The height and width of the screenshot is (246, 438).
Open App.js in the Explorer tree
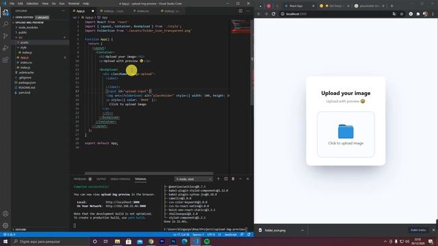tap(25, 57)
